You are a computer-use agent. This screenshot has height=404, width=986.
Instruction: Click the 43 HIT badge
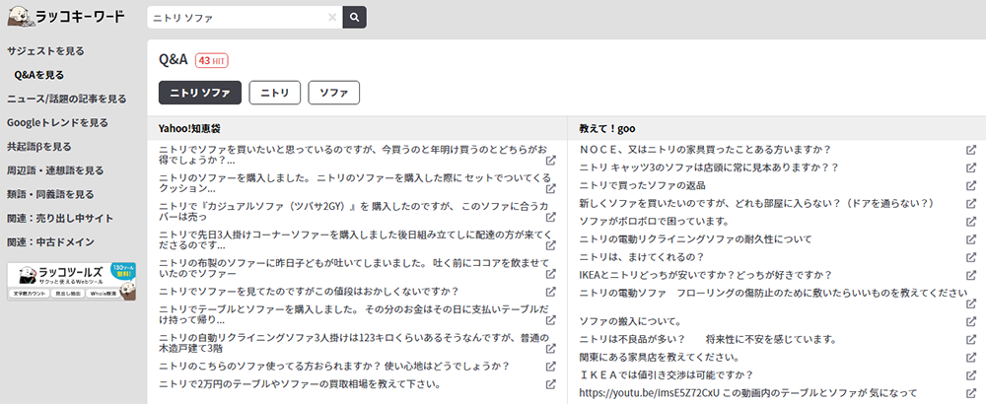tap(211, 60)
